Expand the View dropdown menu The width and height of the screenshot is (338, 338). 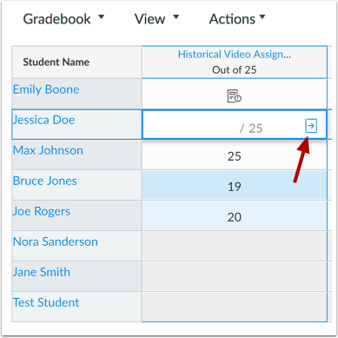click(156, 19)
